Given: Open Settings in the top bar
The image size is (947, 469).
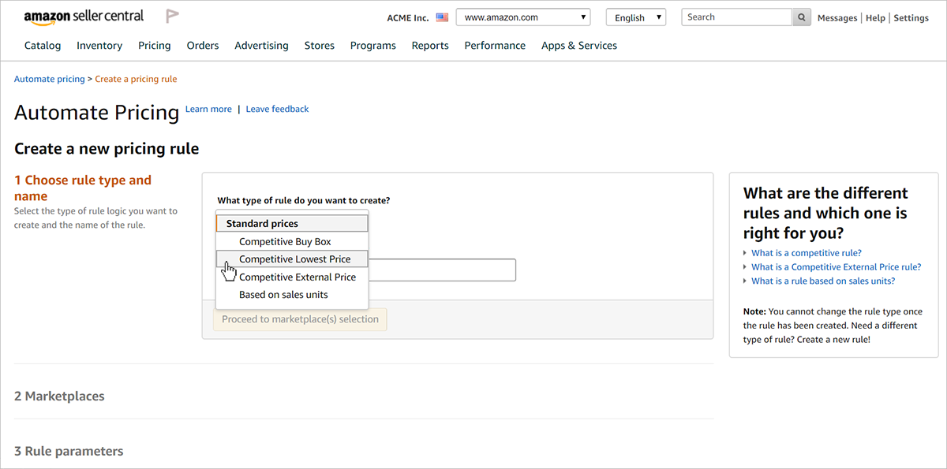Looking at the screenshot, I should (911, 17).
